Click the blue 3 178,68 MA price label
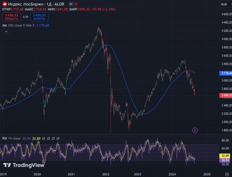Screen dimensions: 232x177 click(226, 73)
